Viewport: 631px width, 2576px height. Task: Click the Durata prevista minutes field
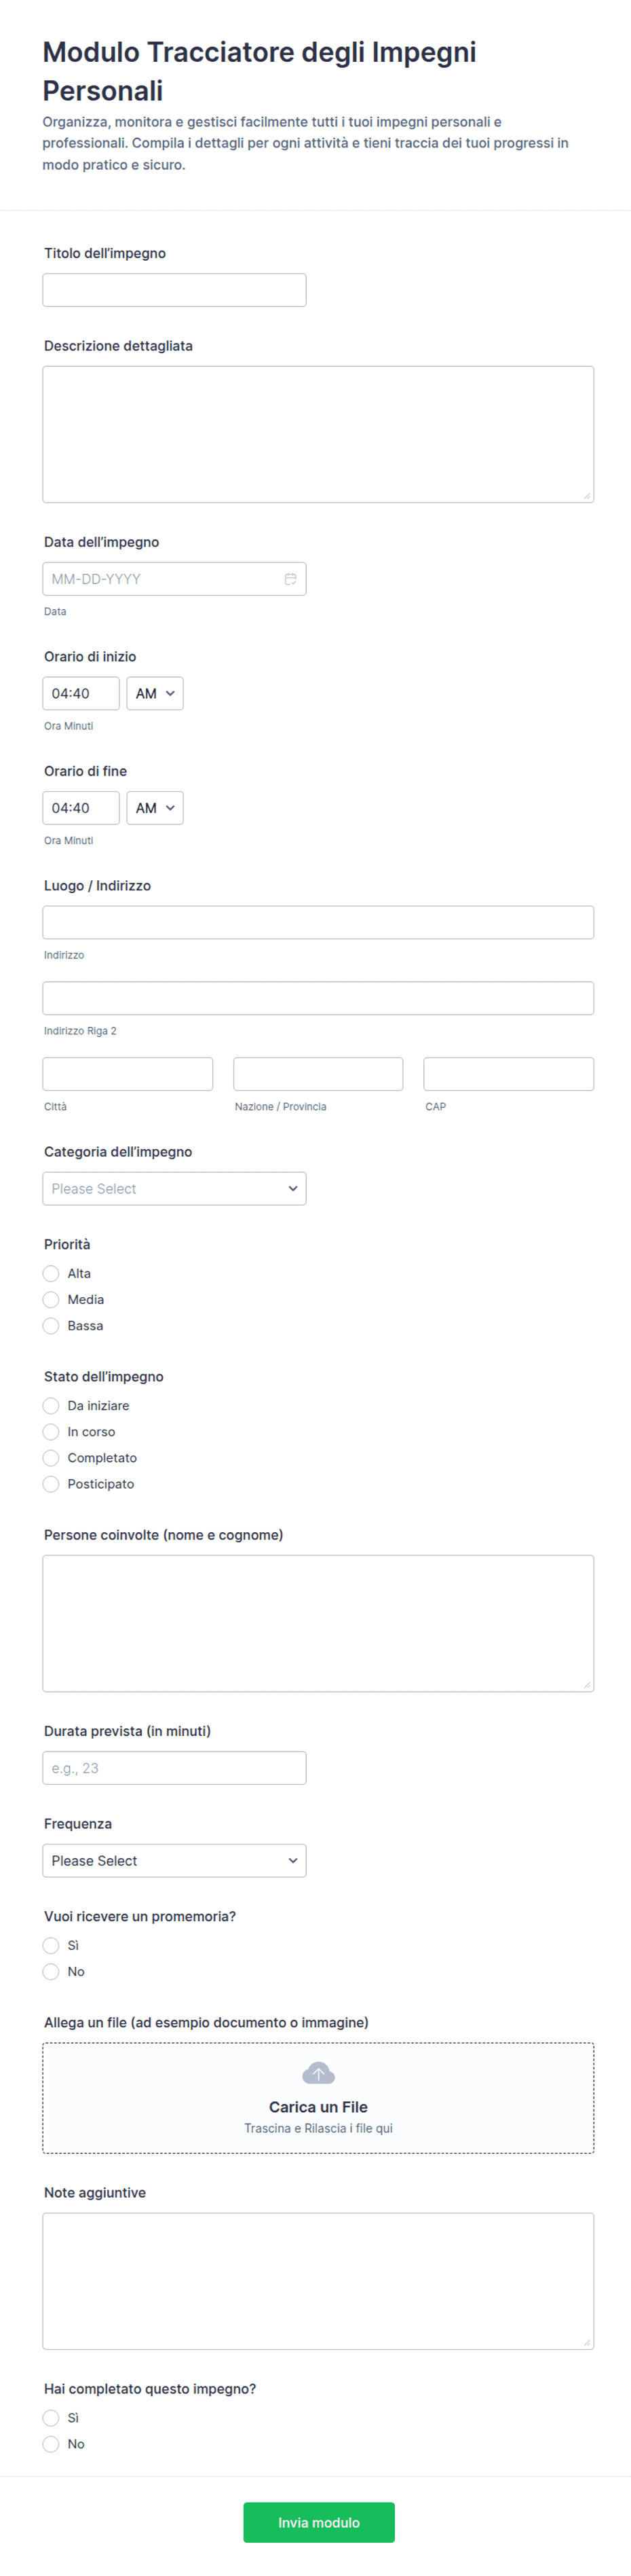tap(175, 1767)
